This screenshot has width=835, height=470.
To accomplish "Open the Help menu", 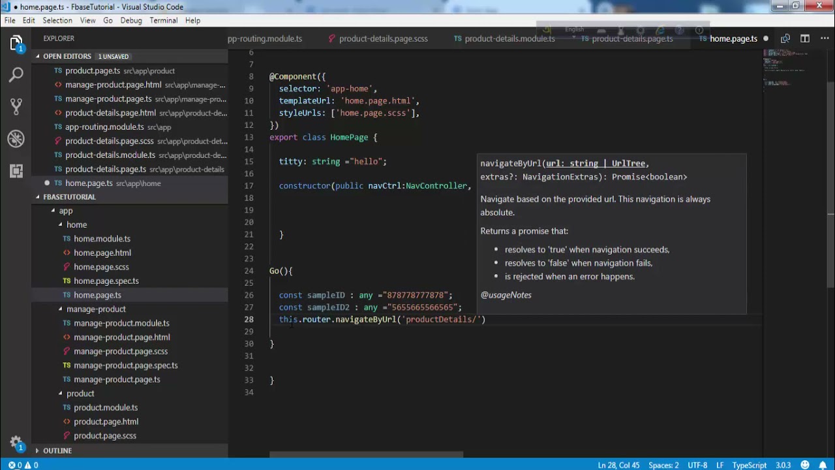I will coord(192,20).
